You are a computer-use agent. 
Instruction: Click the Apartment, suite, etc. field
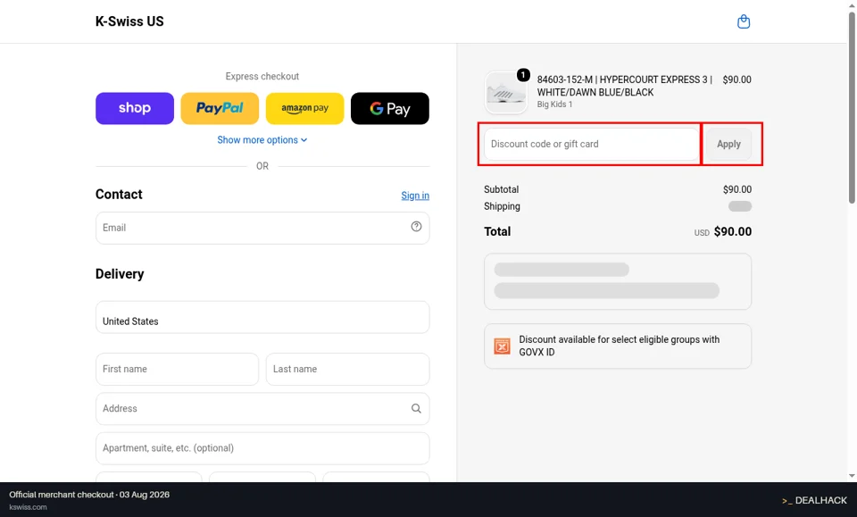coord(262,448)
